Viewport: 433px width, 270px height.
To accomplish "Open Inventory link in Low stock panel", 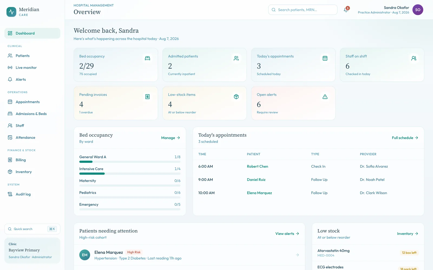I will pyautogui.click(x=408, y=234).
